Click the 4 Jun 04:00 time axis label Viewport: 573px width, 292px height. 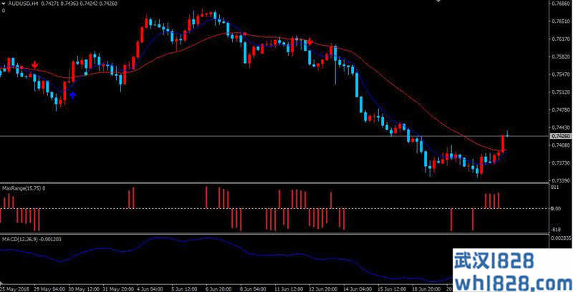pyautogui.click(x=149, y=288)
